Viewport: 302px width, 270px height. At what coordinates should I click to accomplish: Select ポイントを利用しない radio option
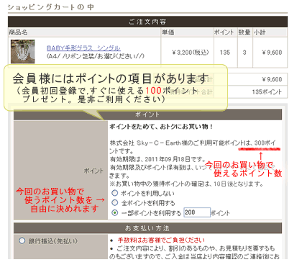115,193
